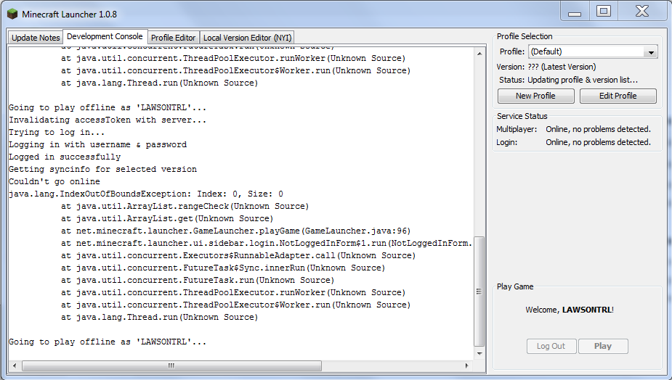Maximize the Minecraft Launcher window
Screen dimensions: 672x380
604,12
